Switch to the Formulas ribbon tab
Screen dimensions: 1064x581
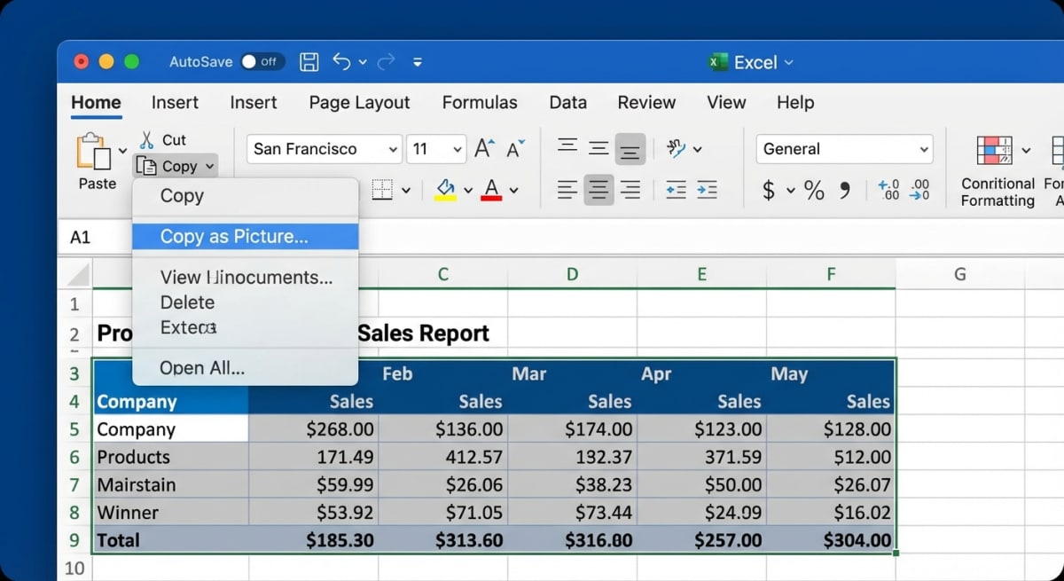479,102
